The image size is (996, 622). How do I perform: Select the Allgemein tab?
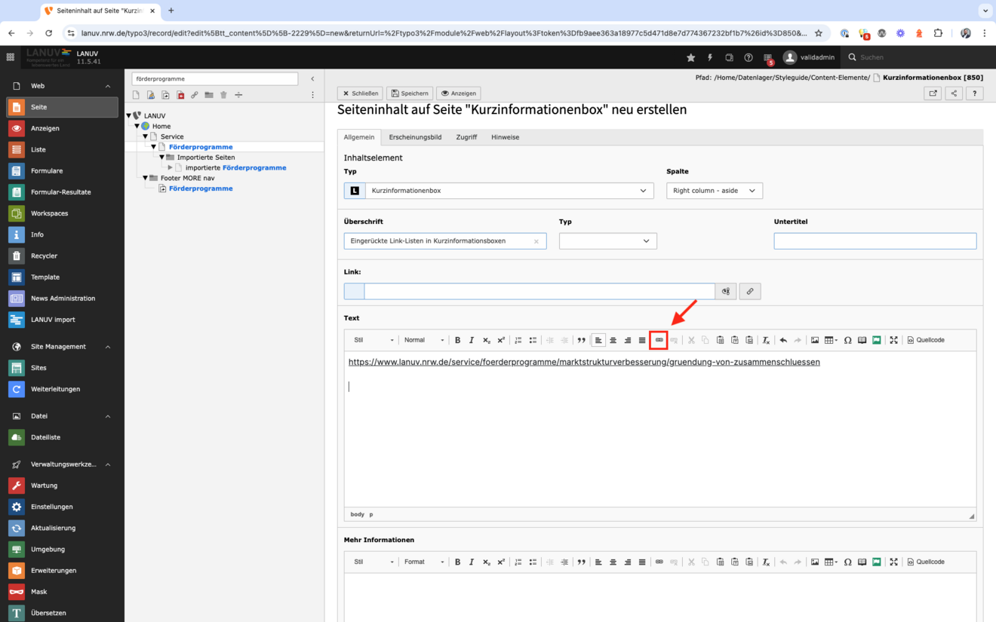coord(359,137)
